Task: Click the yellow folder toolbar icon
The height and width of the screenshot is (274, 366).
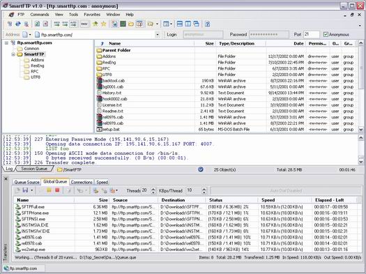Action: pyautogui.click(x=131, y=24)
